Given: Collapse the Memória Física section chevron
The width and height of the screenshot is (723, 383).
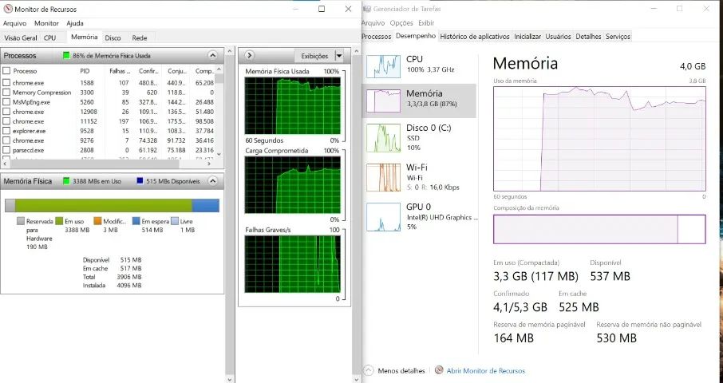Looking at the screenshot, I should click(x=212, y=181).
